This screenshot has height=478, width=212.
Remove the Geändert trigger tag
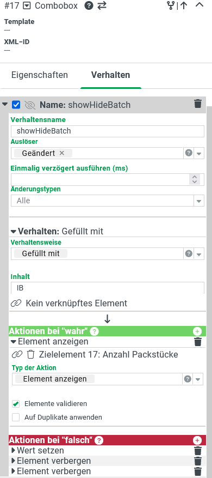point(62,153)
